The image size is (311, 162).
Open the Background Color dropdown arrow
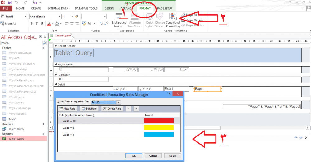61,24
